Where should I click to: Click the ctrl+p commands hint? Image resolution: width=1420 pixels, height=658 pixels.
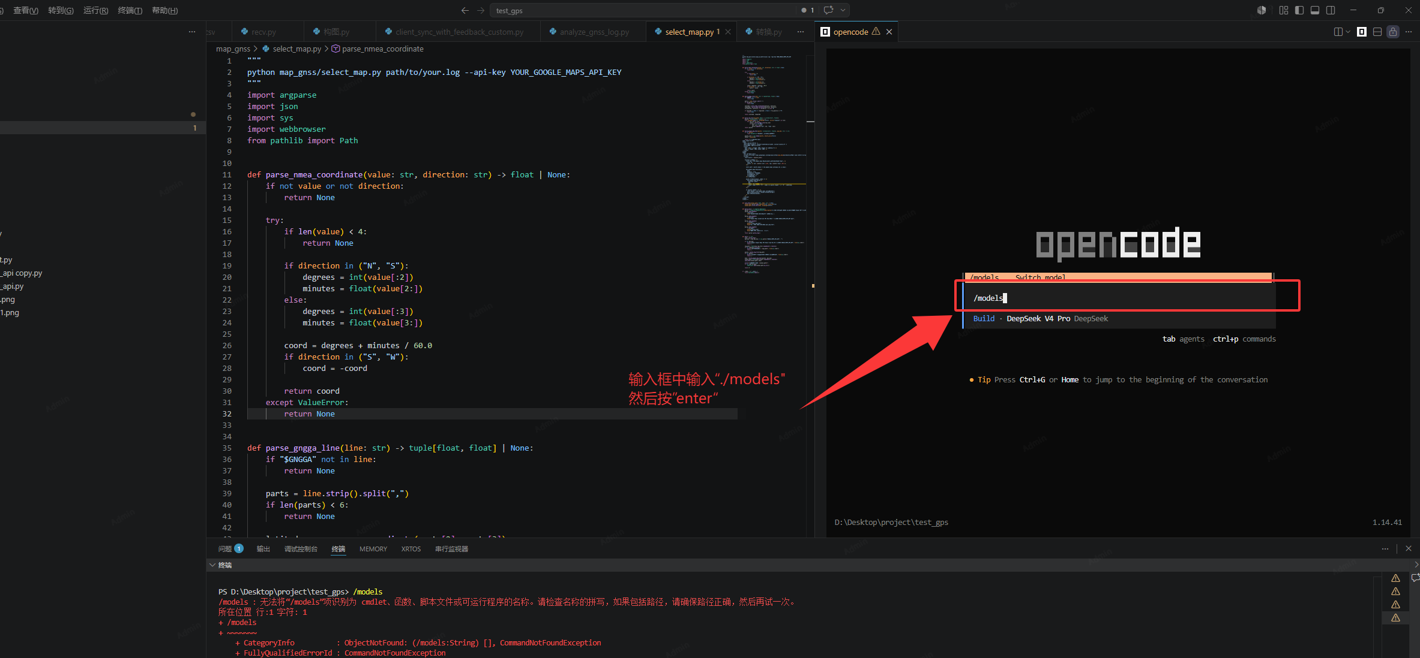(x=1244, y=339)
